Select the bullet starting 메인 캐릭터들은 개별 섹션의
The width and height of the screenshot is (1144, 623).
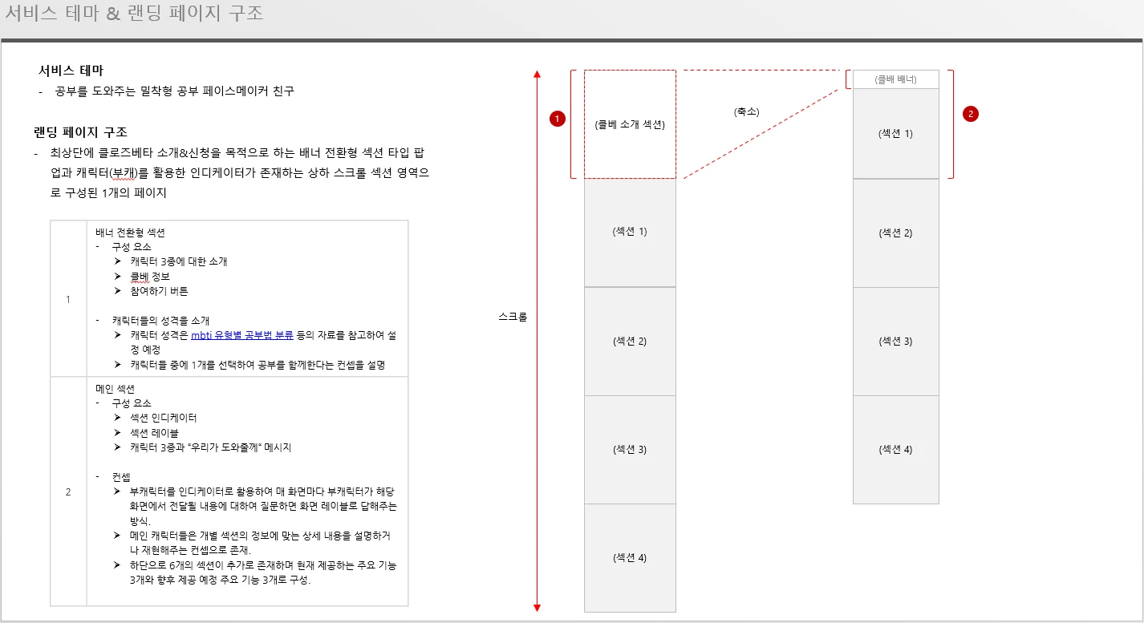coord(260,543)
